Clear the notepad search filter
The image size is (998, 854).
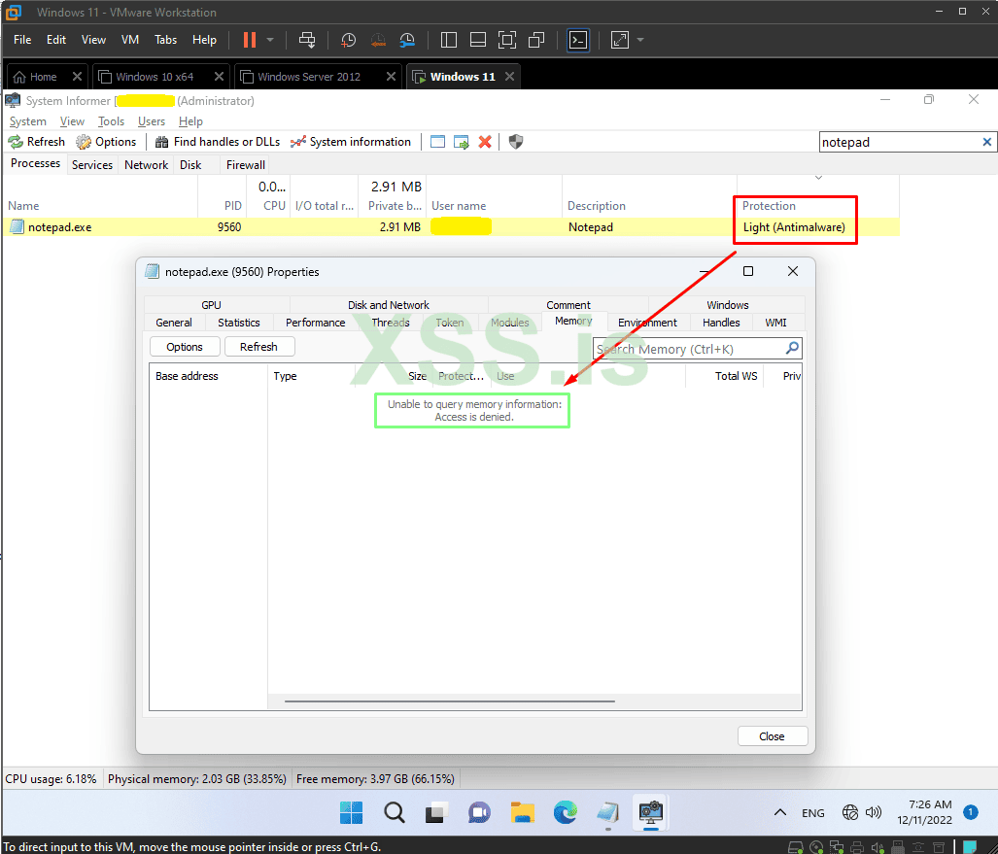tap(986, 142)
